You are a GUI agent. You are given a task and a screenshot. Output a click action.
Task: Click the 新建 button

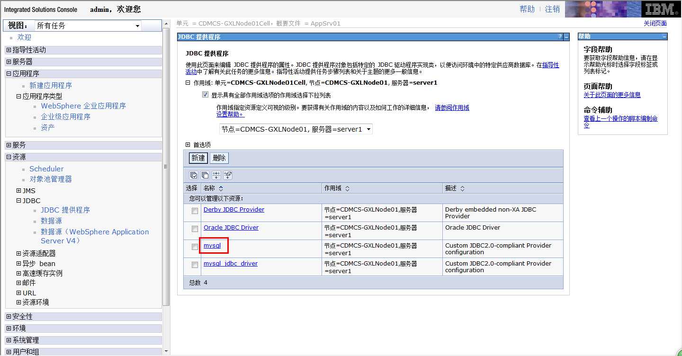[198, 158]
